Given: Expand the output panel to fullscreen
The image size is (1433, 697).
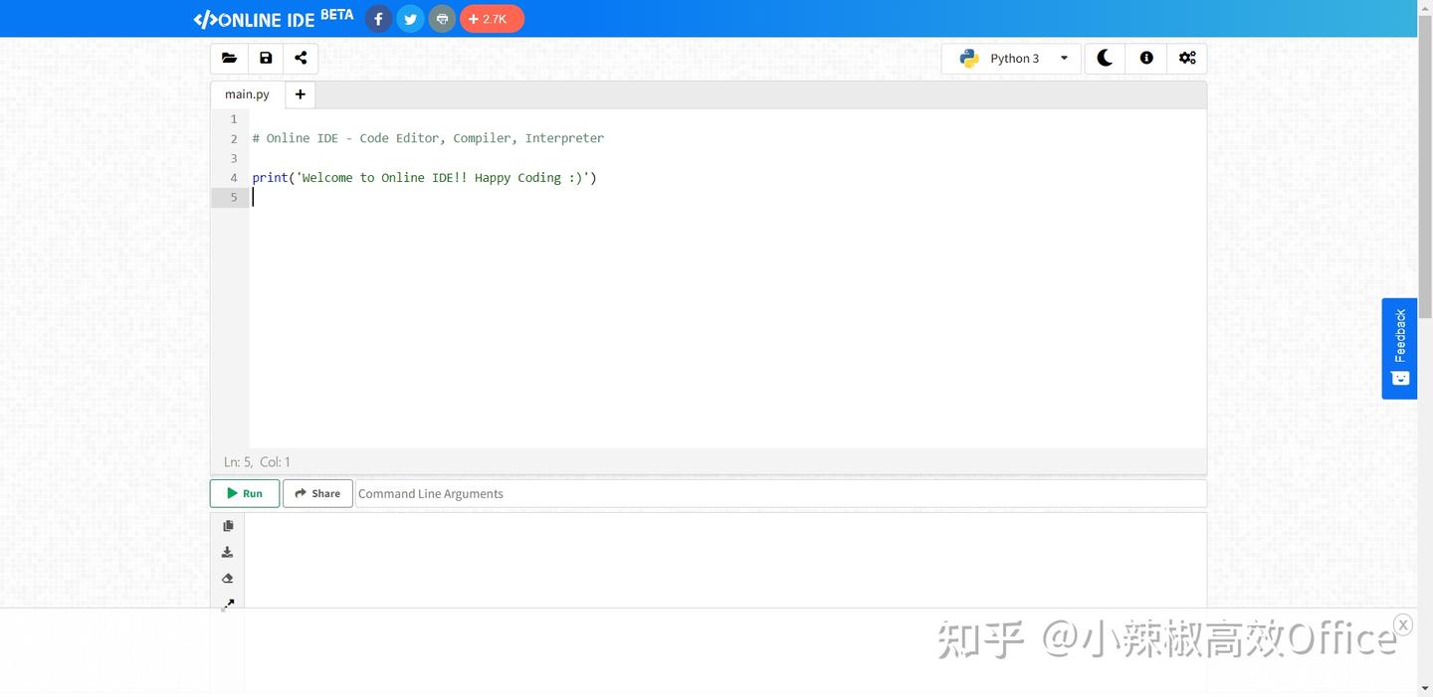Looking at the screenshot, I should tap(227, 604).
